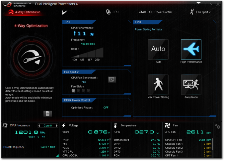This screenshot has width=225, height=161.
Task: Switch to the EPU tab
Action: 112,12
